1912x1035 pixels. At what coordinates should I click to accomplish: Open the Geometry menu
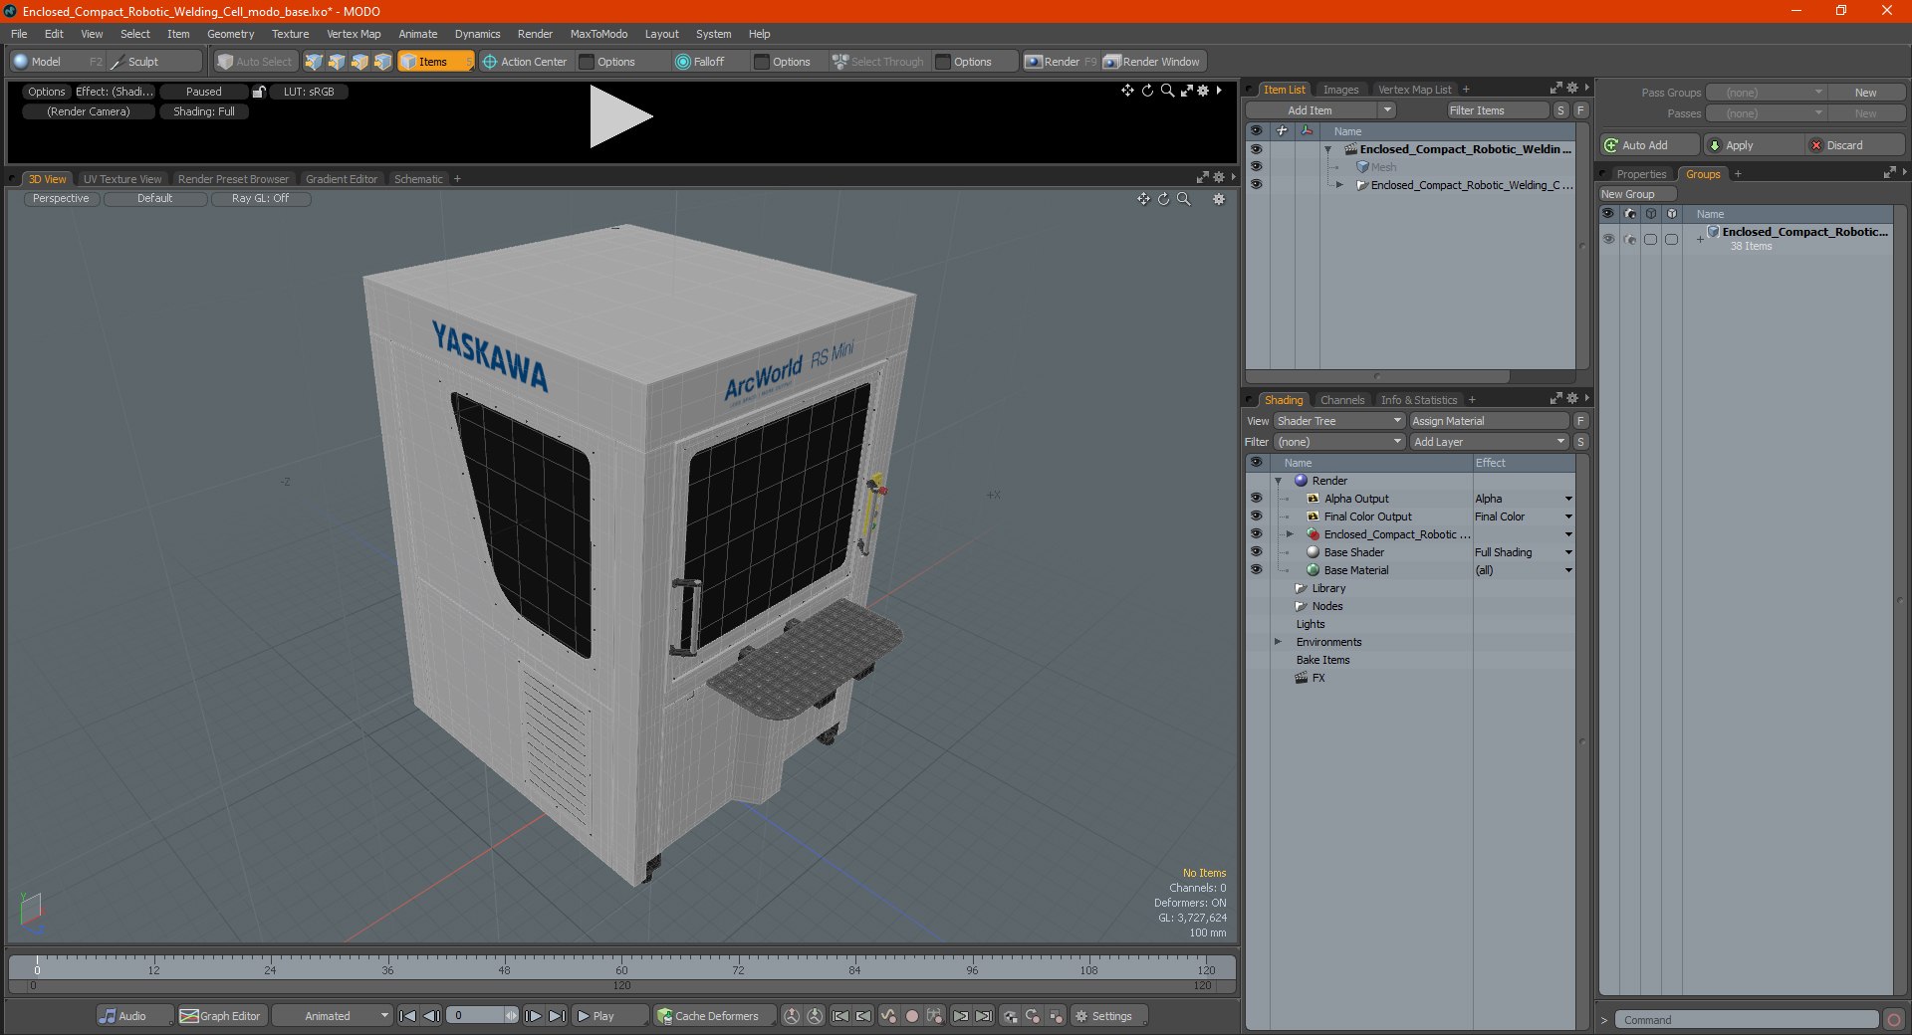[230, 34]
